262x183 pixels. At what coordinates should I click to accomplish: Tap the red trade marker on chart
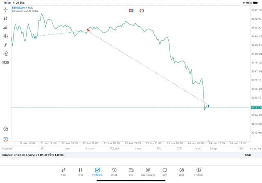(x=88, y=29)
